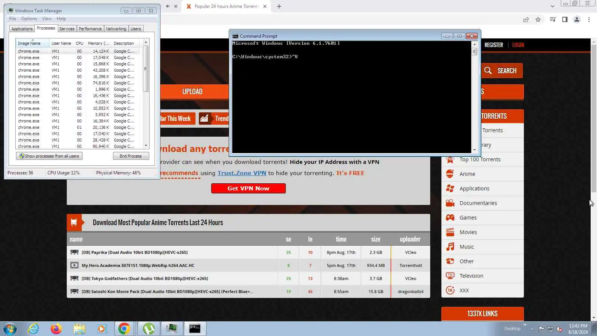Open Chrome tab search dropdown arrow
This screenshot has height=336, width=597.
[x=552, y=6]
